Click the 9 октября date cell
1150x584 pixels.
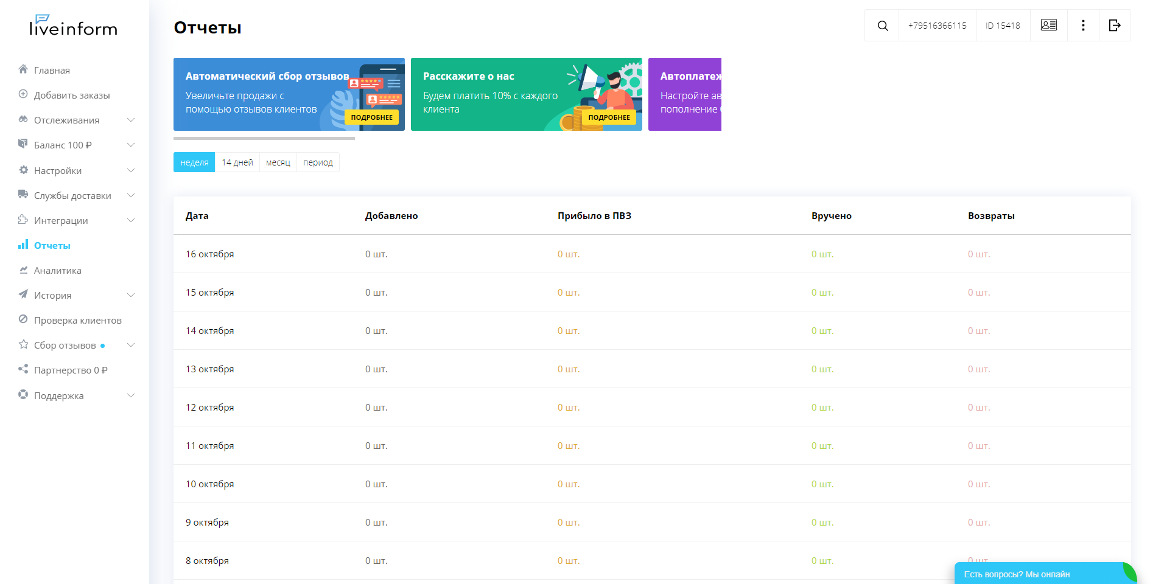208,522
